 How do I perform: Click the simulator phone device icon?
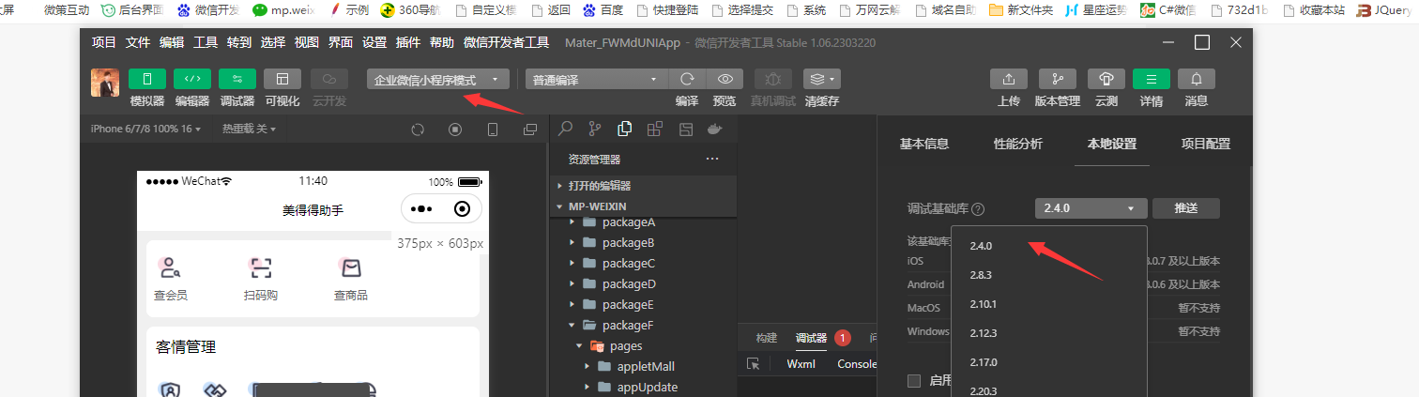point(493,129)
